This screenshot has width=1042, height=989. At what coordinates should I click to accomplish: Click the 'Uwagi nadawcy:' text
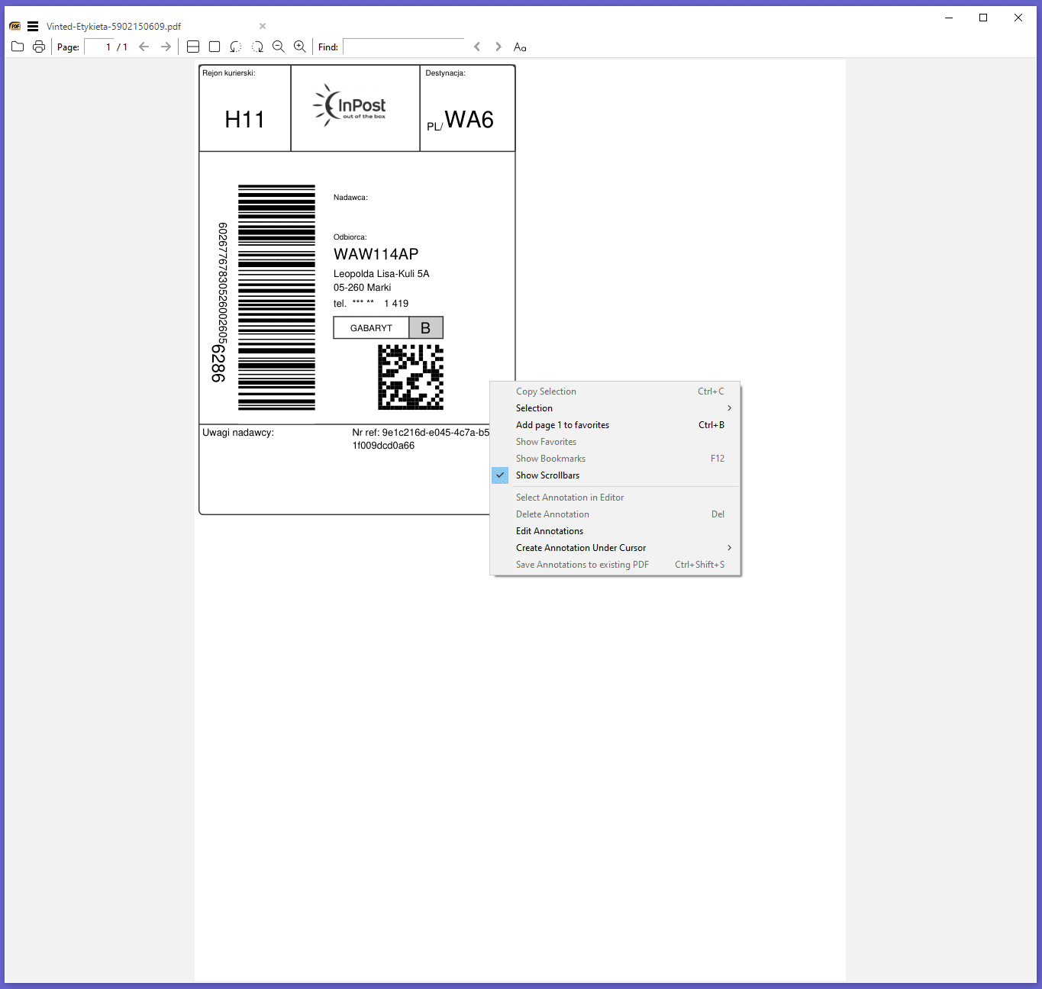pyautogui.click(x=238, y=433)
